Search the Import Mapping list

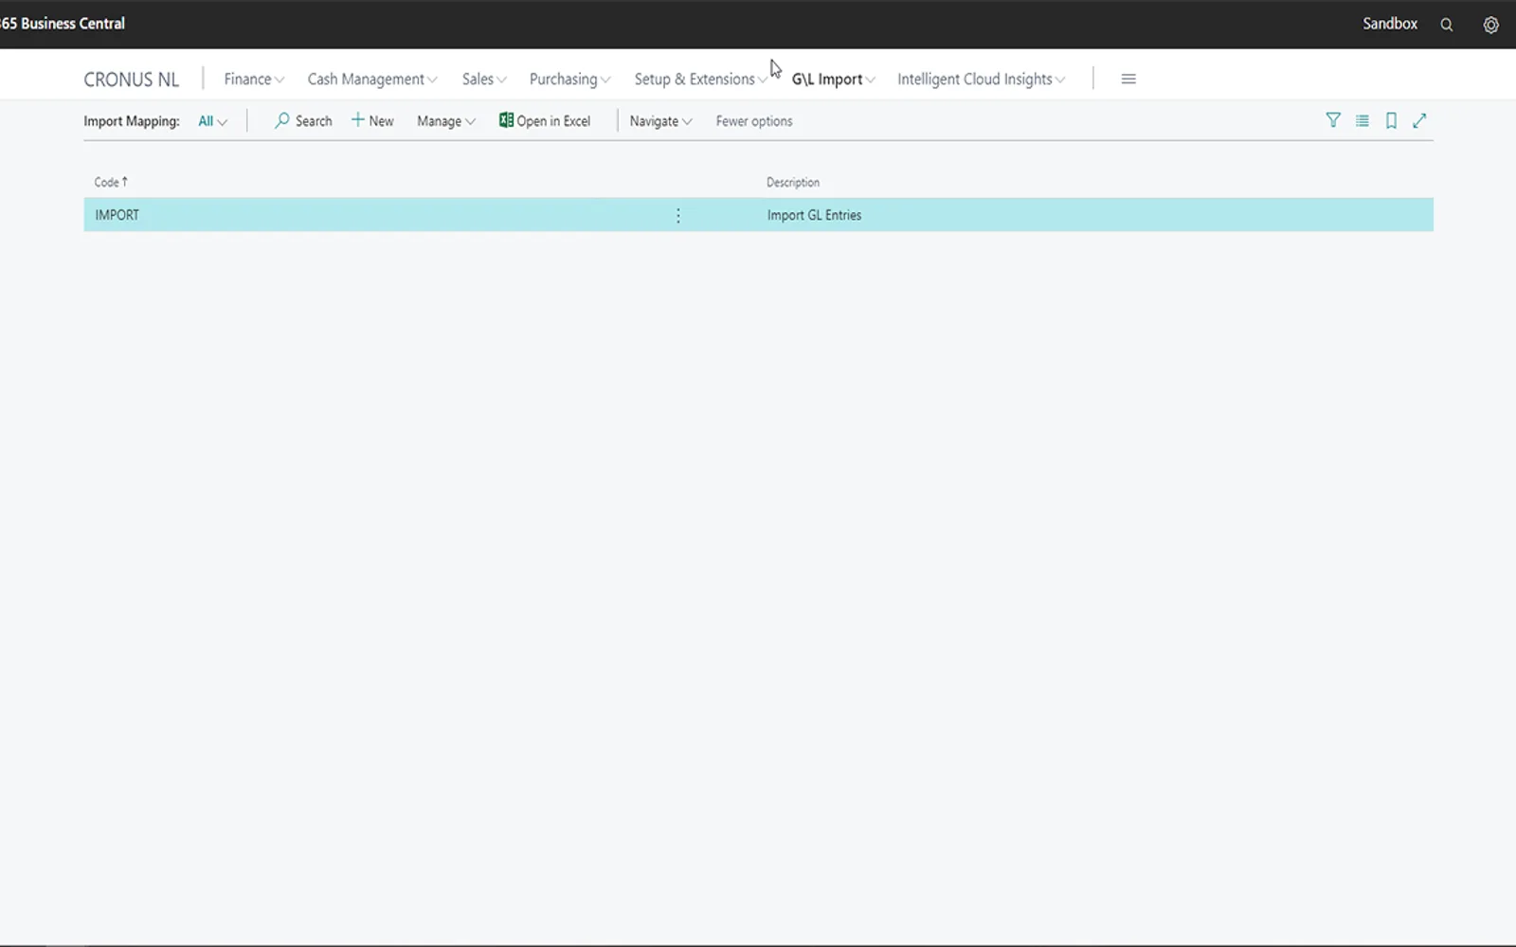(x=303, y=121)
